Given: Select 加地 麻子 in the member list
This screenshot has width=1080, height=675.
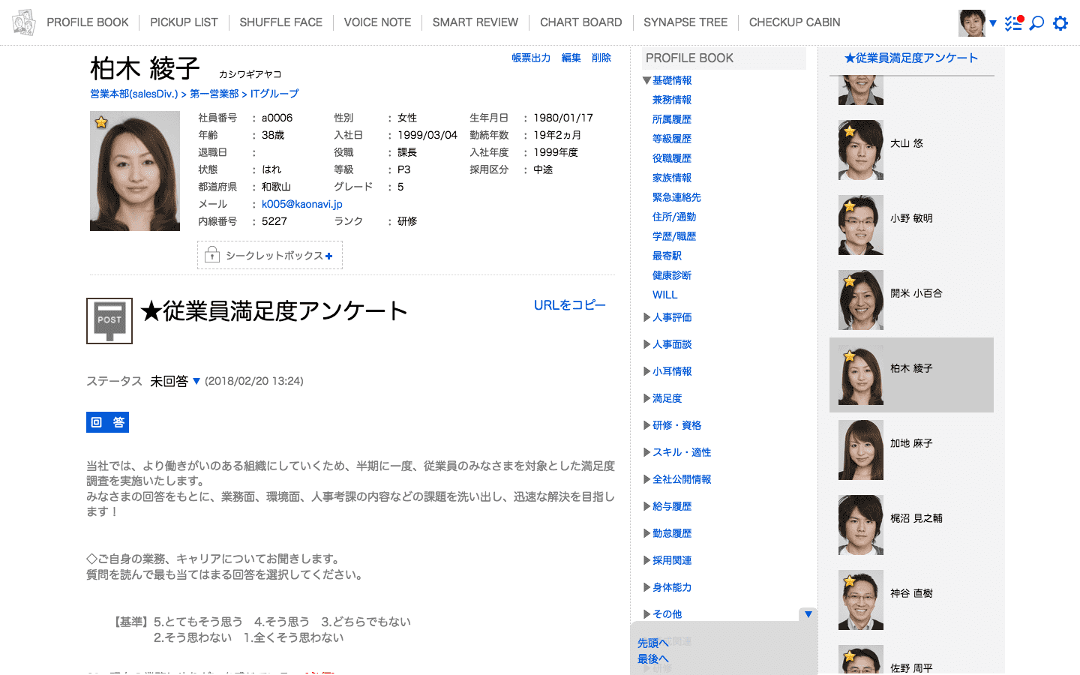Looking at the screenshot, I should point(911,450).
